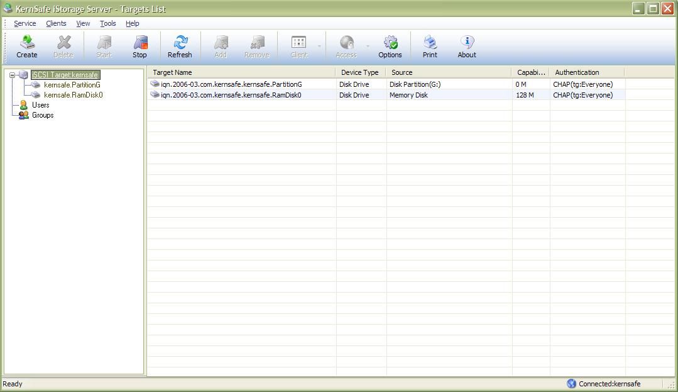Sort by the Target Name column header

coord(241,72)
